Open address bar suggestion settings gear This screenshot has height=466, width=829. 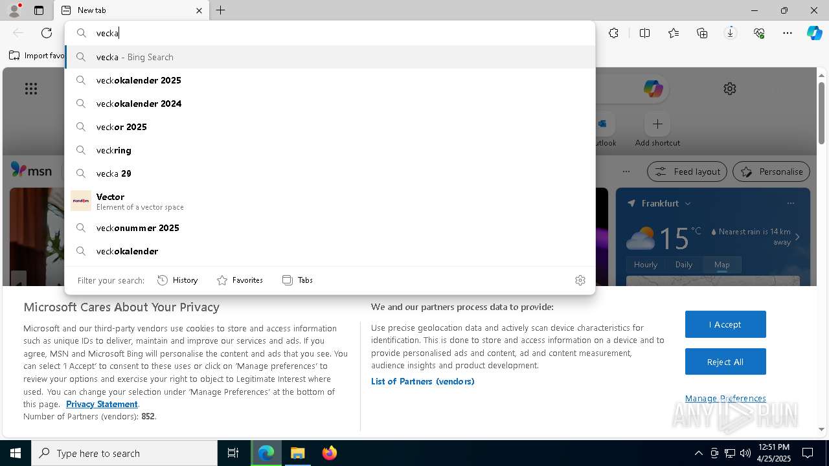point(580,280)
